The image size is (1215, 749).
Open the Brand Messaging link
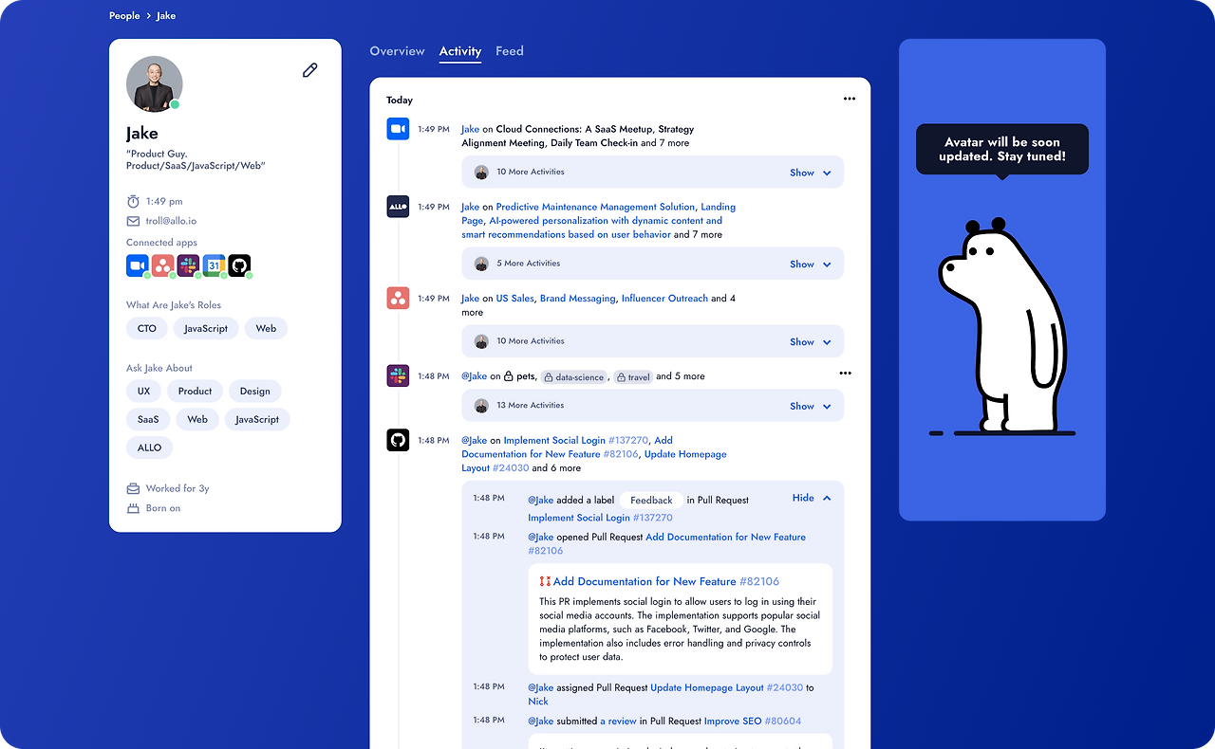pyautogui.click(x=578, y=299)
